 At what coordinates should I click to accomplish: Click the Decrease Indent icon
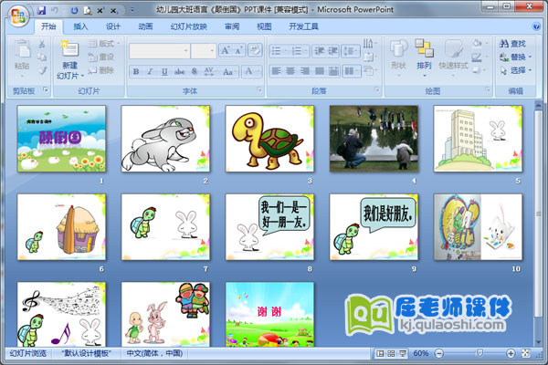[320, 51]
